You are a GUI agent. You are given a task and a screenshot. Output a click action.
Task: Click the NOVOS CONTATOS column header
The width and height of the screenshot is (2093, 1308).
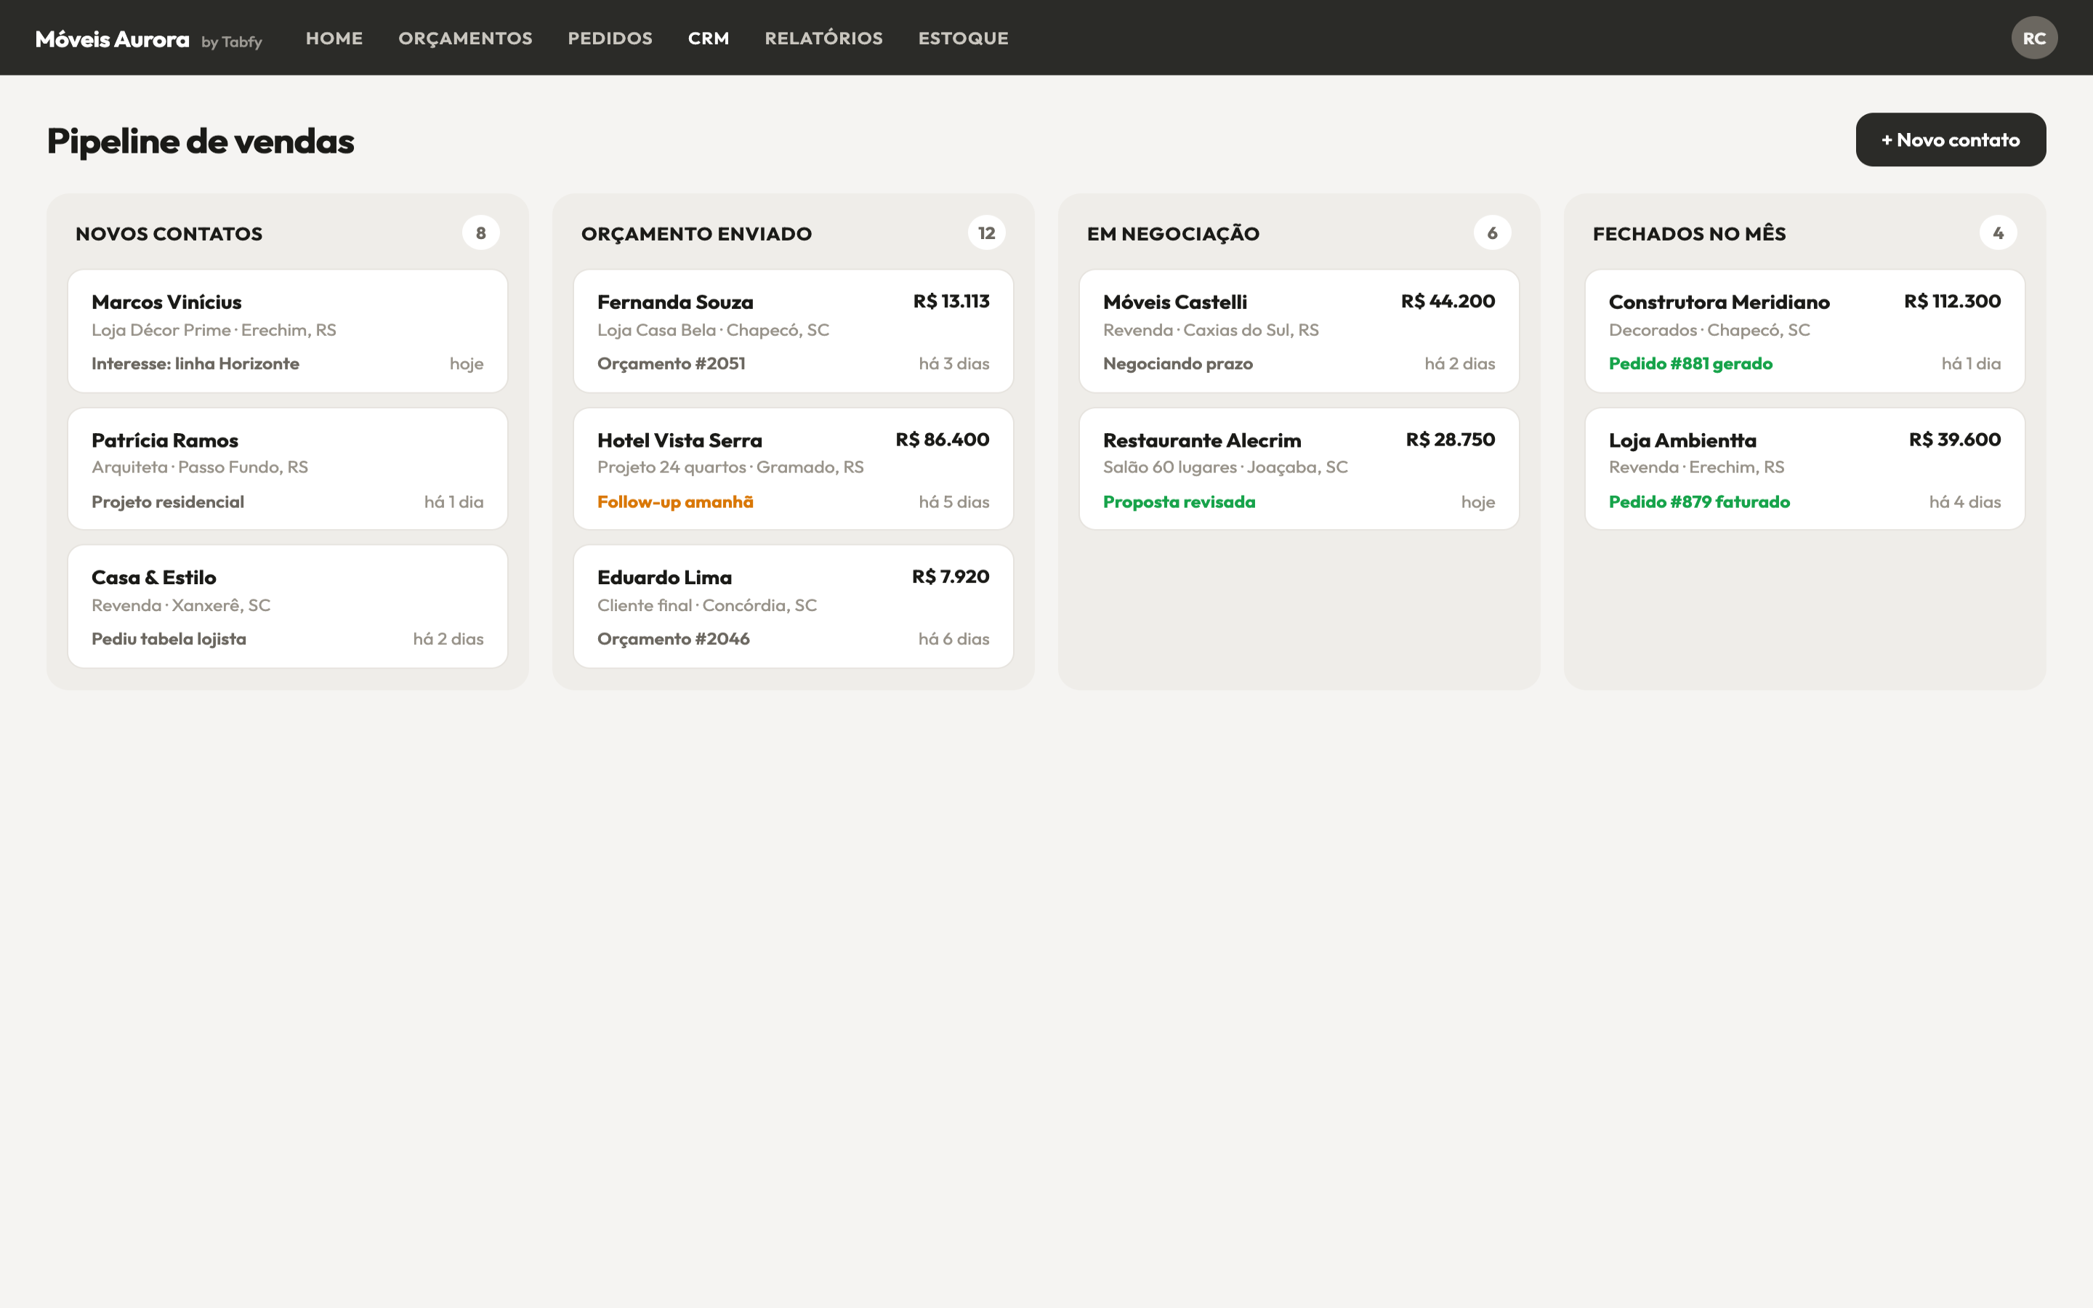[x=169, y=233]
